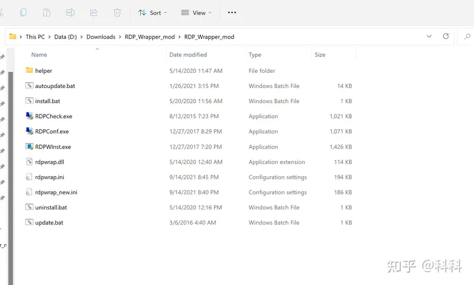Screen dimensions: 474x285
Task: Select rdpwrap.ini file icon
Action: (29, 177)
